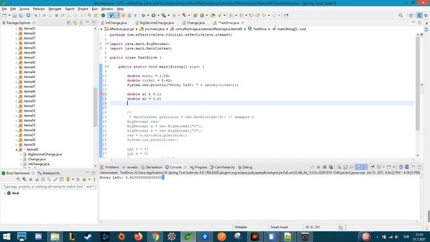
Task: Expand the BigDecimalChange.java tree node
Action: tap(21, 155)
